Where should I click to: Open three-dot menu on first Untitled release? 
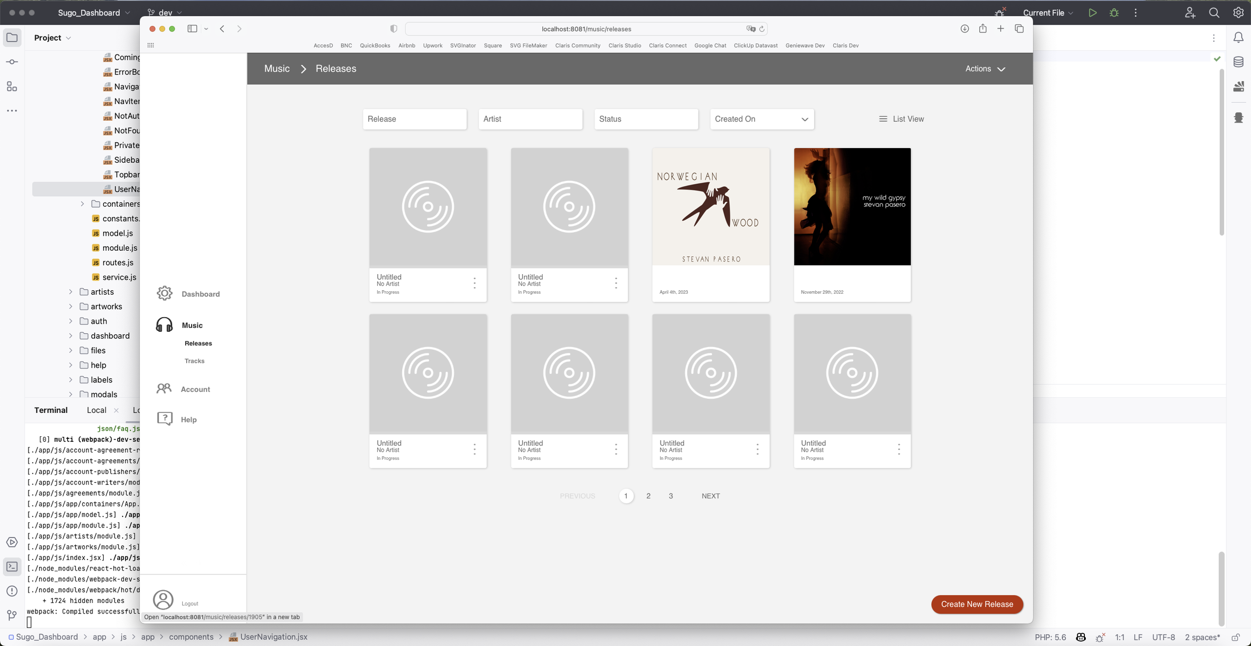(x=474, y=283)
